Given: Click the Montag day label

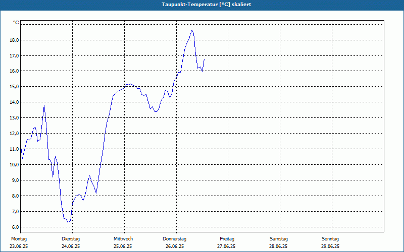Looking at the screenshot, I should 19,239.
